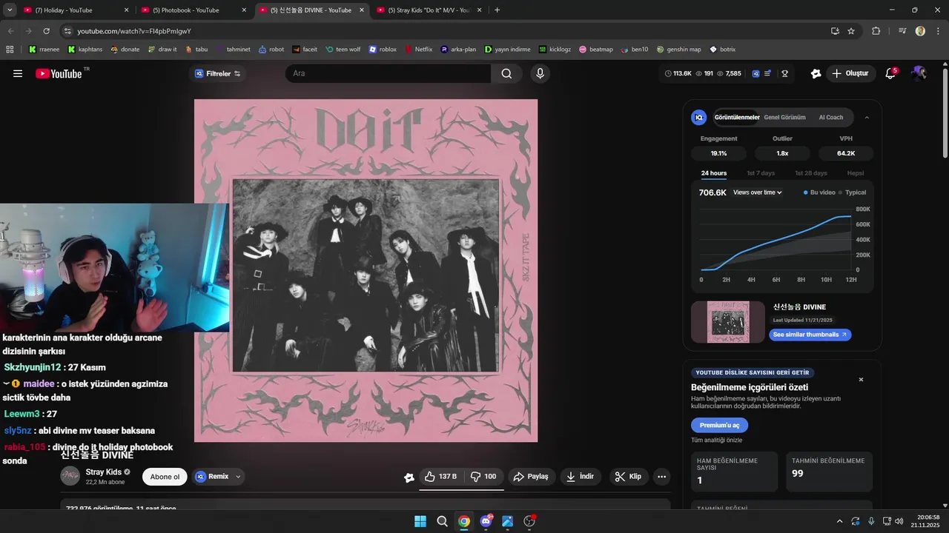The height and width of the screenshot is (533, 949).
Task: Share the video with Paylaş
Action: tap(531, 477)
